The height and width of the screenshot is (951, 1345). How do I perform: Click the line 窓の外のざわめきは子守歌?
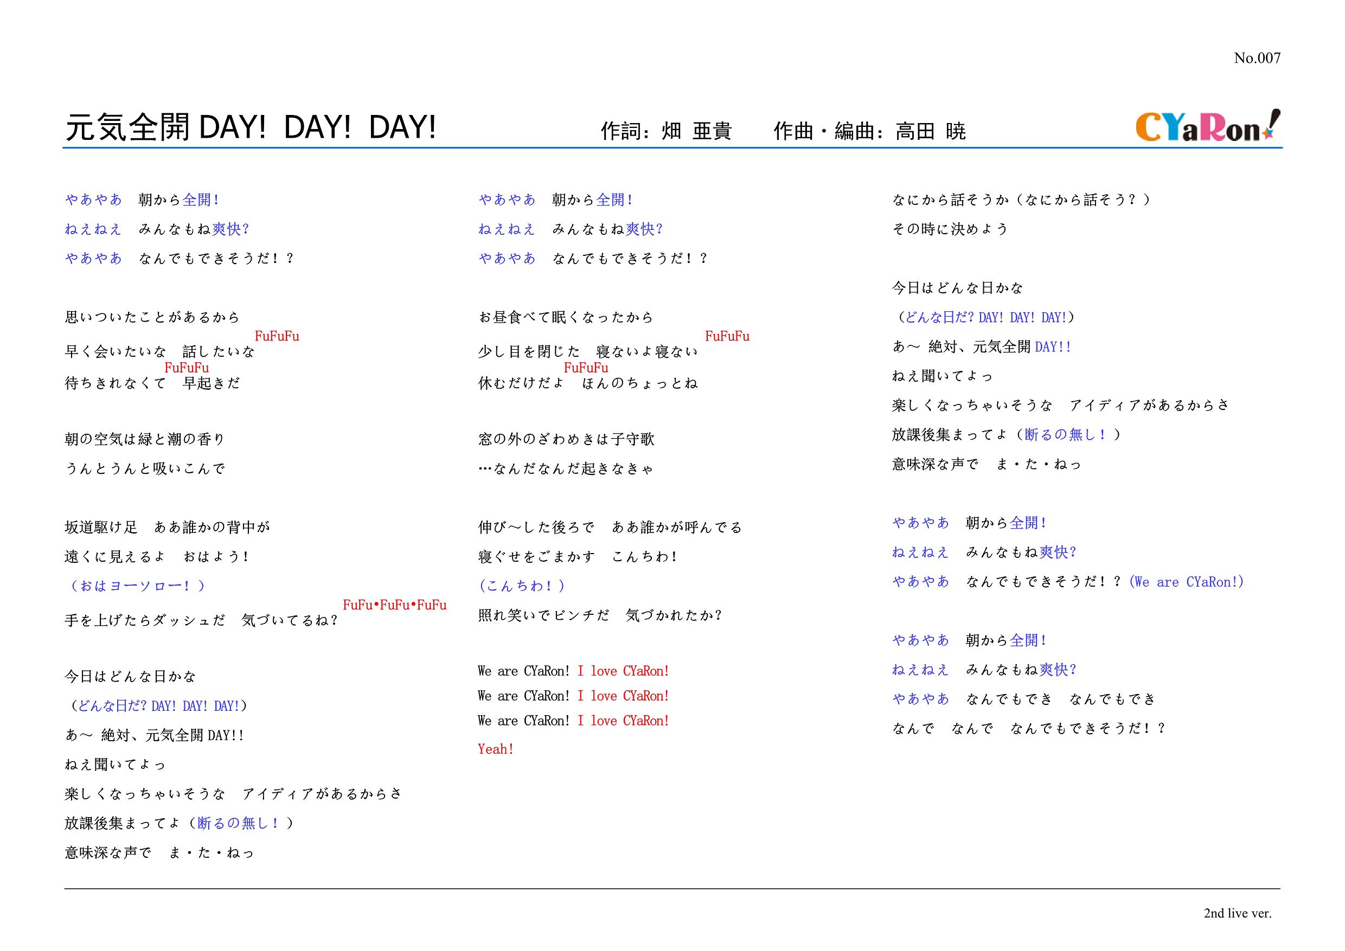(x=566, y=439)
